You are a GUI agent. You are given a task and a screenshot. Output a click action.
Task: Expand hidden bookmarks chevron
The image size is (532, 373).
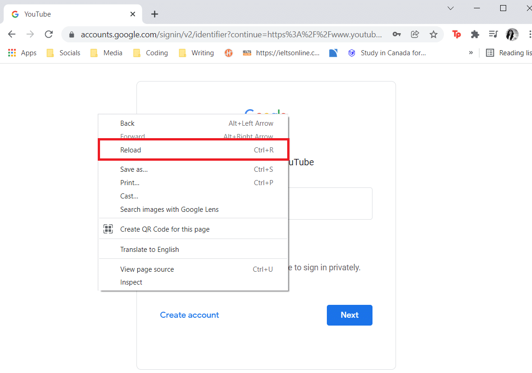[x=471, y=52]
